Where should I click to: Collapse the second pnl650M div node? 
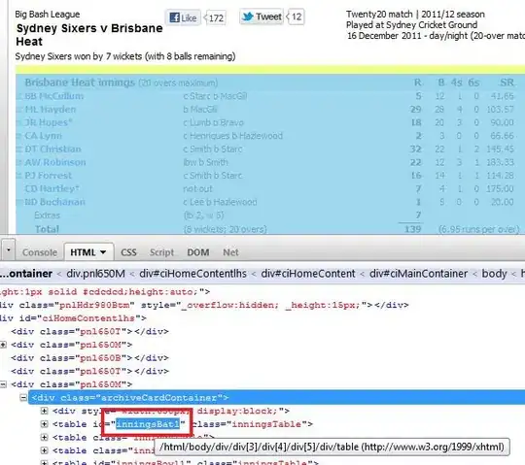[3, 384]
